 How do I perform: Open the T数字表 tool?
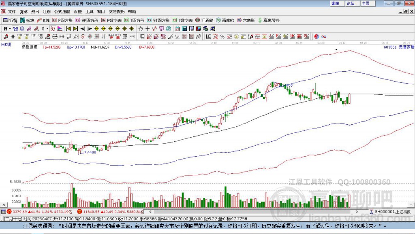183,20
